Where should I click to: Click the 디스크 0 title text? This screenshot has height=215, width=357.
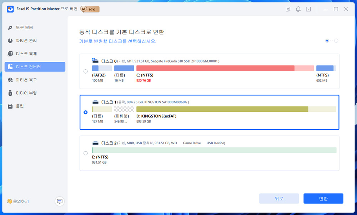109,61
